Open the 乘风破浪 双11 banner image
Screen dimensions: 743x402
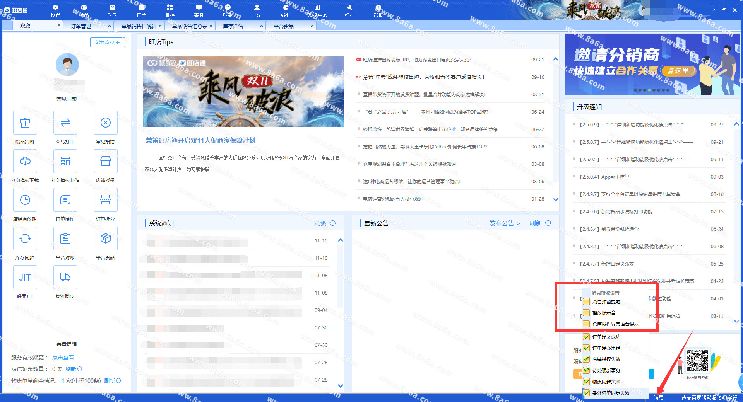tap(243, 91)
